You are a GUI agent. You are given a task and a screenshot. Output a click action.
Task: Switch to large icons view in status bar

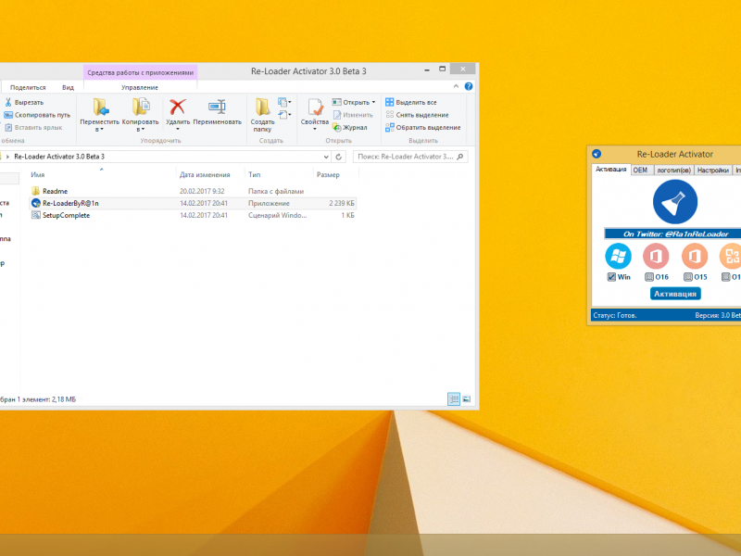tap(467, 399)
